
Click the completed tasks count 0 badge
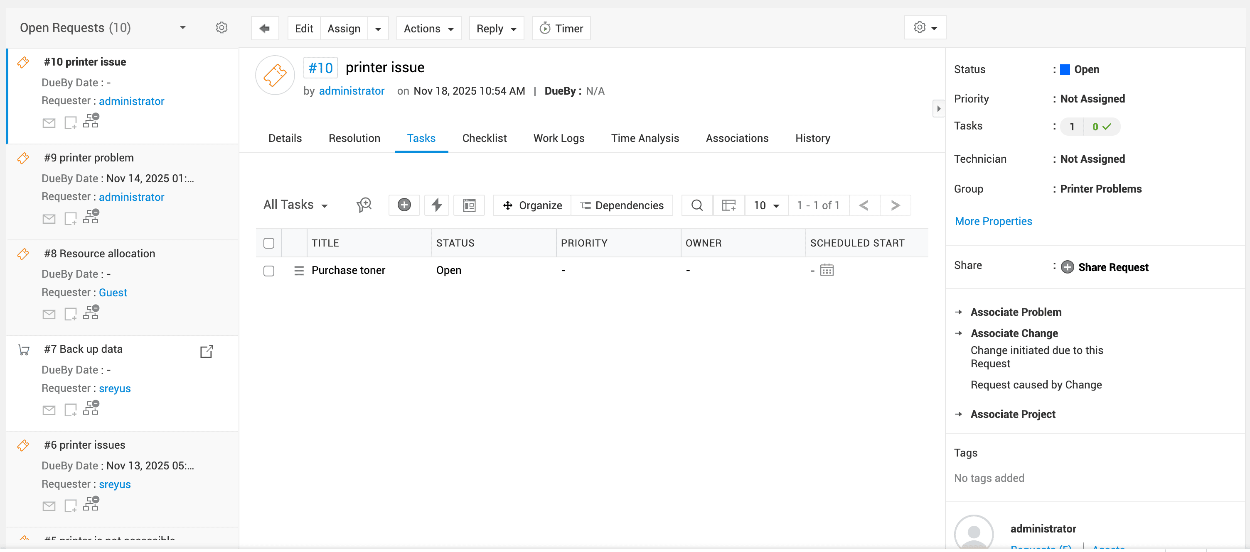tap(1102, 127)
